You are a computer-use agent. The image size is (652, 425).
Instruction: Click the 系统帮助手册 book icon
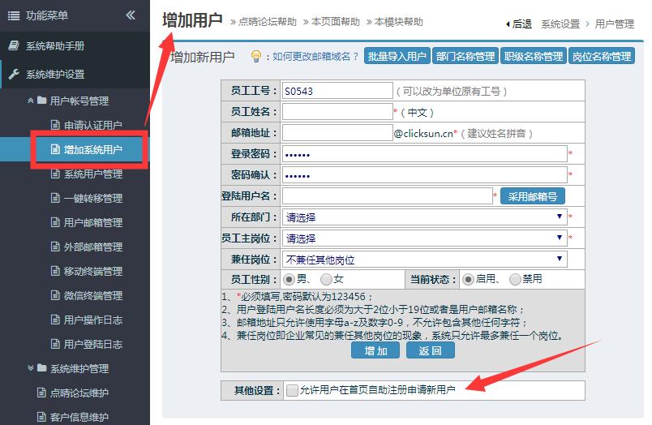coord(13,46)
